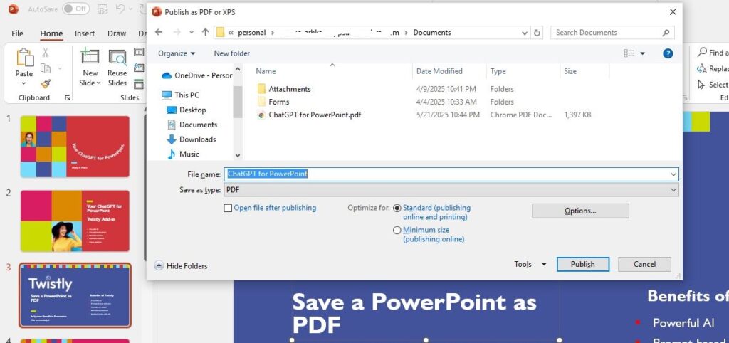Open Documents in navigation pane
This screenshot has height=343, width=729.
click(192, 125)
